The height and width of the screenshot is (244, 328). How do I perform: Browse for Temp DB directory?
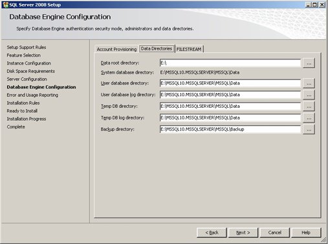point(309,107)
